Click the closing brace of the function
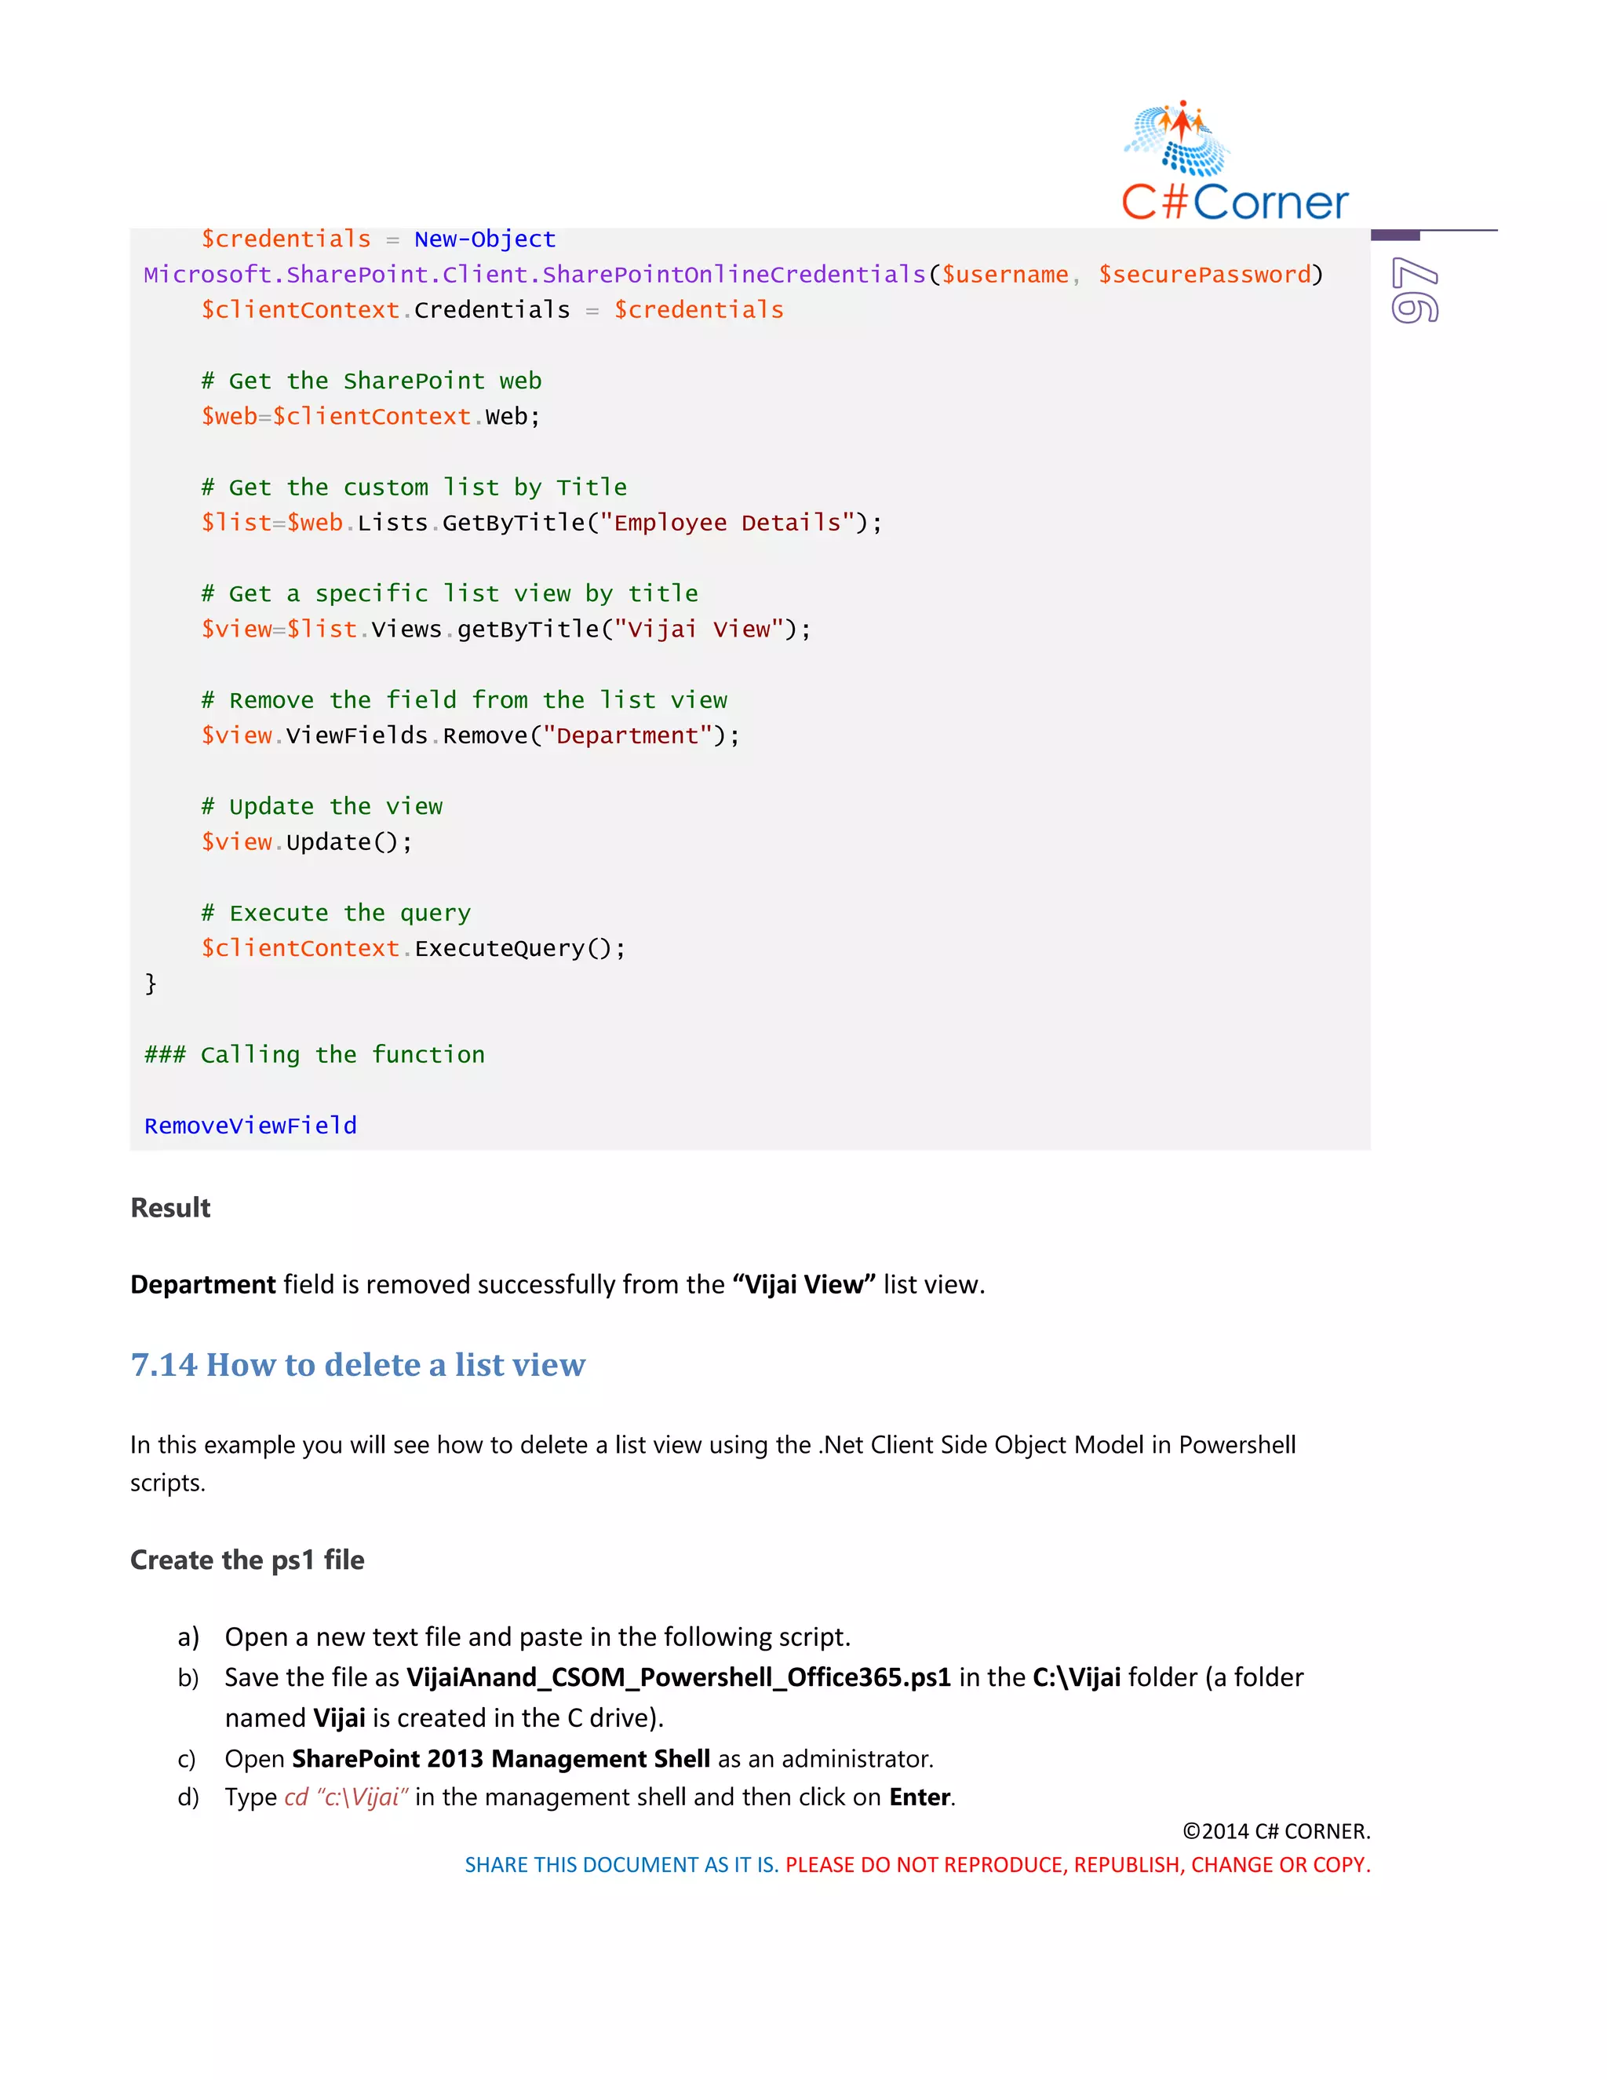The width and height of the screenshot is (1607, 2080). (151, 983)
